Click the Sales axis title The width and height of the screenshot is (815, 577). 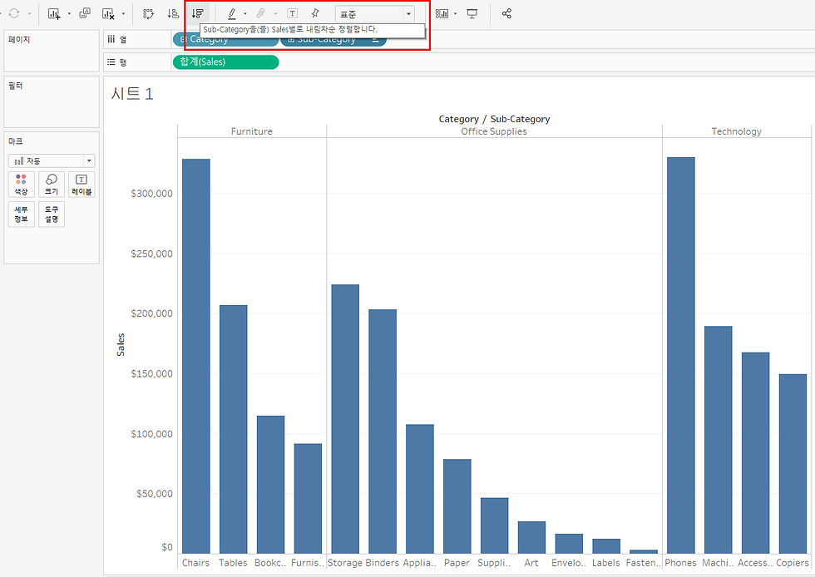point(121,345)
